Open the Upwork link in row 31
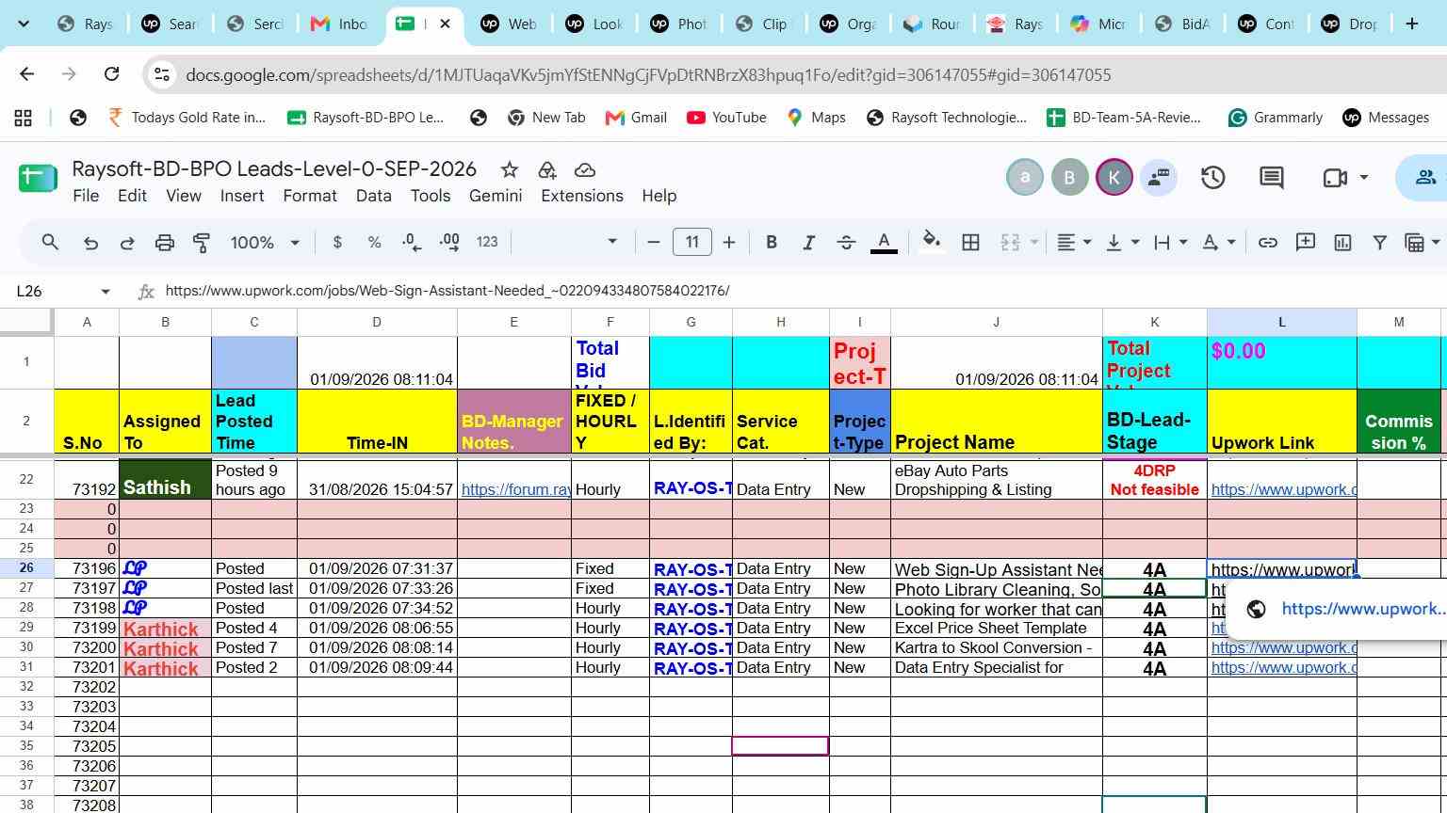This screenshot has width=1447, height=813. coord(1284,668)
